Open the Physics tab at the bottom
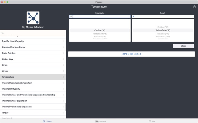The image size is (198, 123). click(47, 121)
